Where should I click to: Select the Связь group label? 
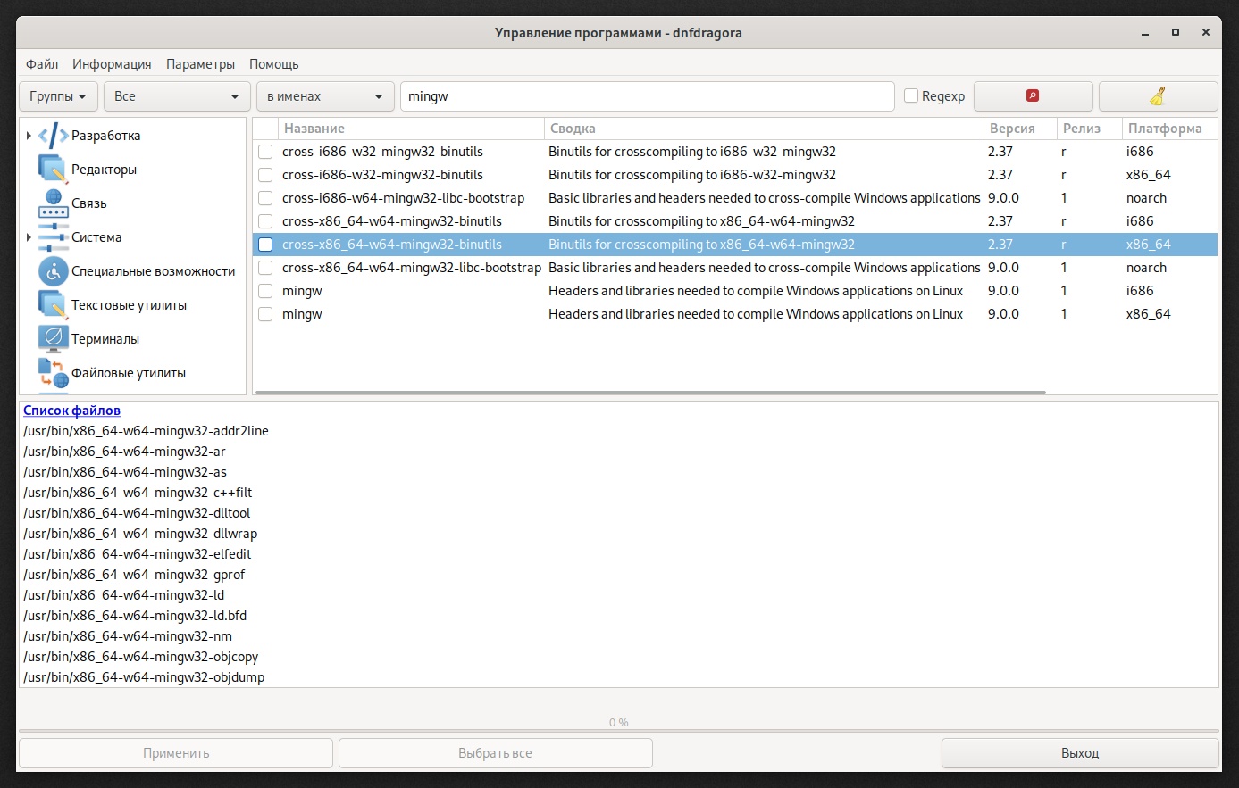pyautogui.click(x=89, y=203)
